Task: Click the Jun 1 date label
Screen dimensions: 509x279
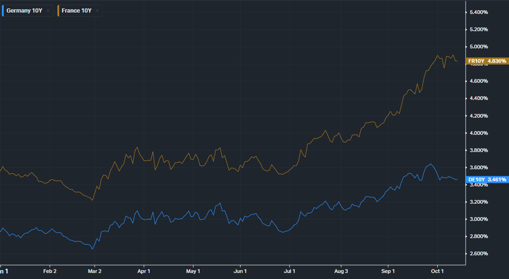Action: pos(240,271)
